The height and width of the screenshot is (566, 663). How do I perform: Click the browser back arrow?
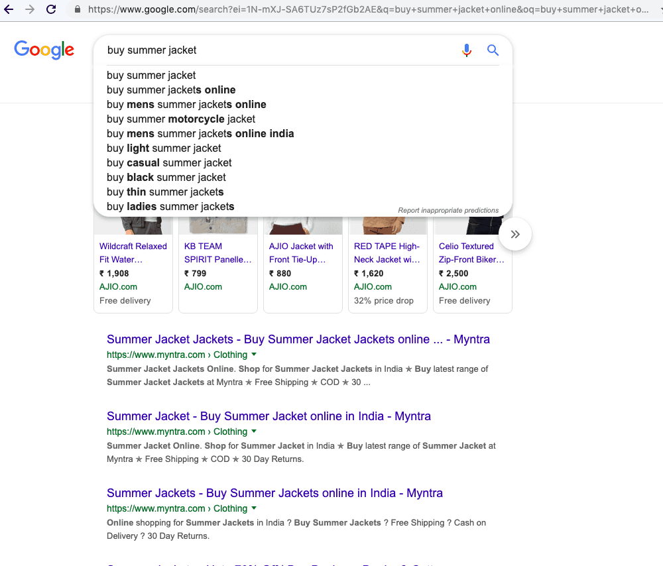9,9
